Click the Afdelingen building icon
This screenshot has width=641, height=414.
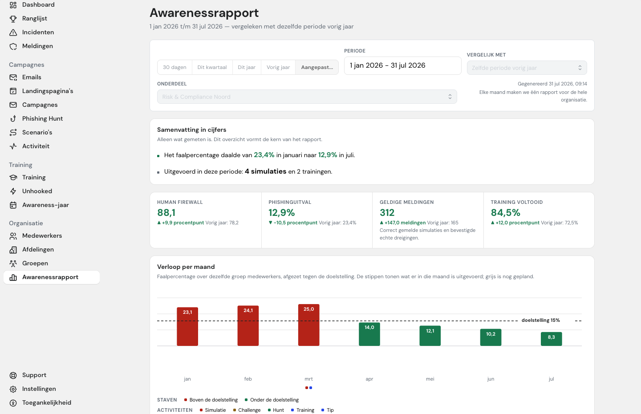click(13, 250)
